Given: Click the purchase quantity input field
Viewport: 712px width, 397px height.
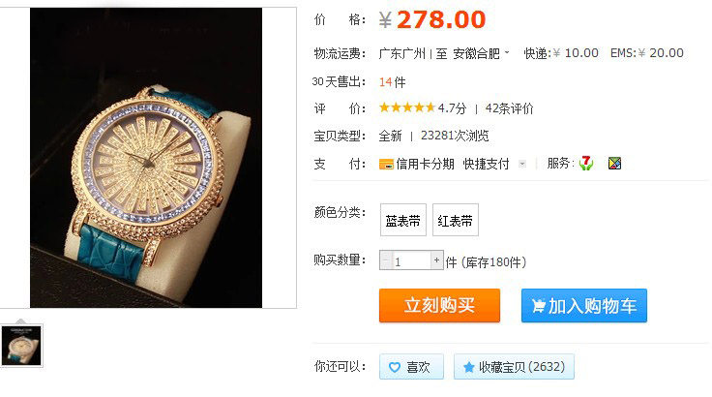Looking at the screenshot, I should (411, 260).
